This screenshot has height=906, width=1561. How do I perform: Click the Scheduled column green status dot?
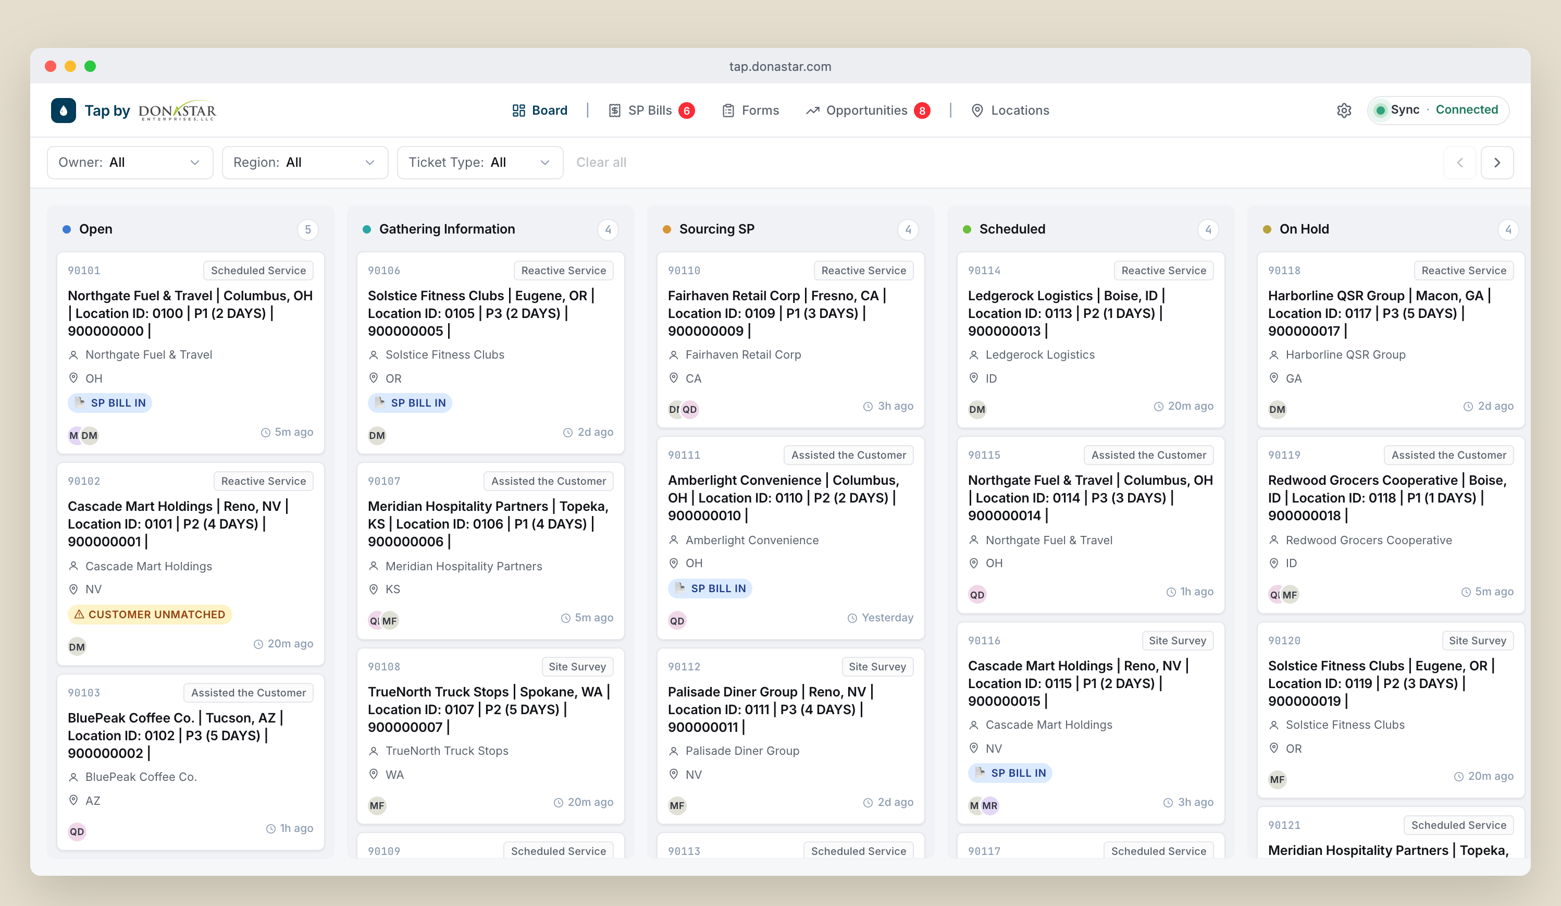[967, 229]
